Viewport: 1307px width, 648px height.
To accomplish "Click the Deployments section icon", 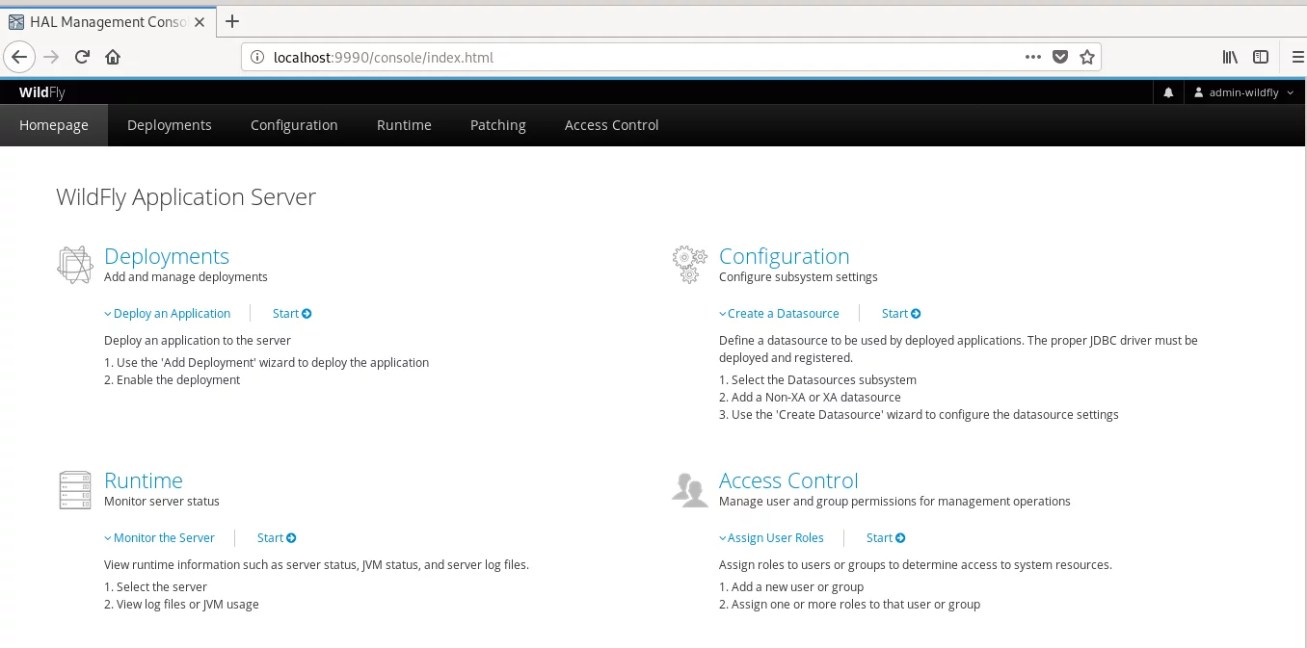I will (x=75, y=265).
